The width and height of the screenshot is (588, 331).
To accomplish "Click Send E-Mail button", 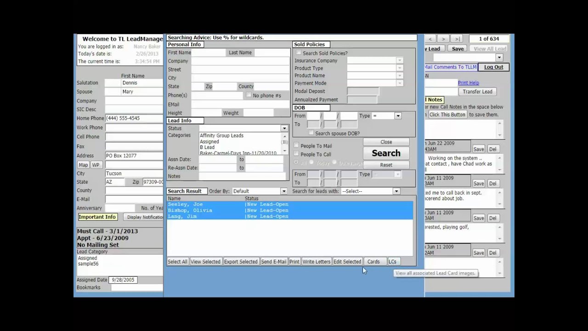I will tap(274, 262).
